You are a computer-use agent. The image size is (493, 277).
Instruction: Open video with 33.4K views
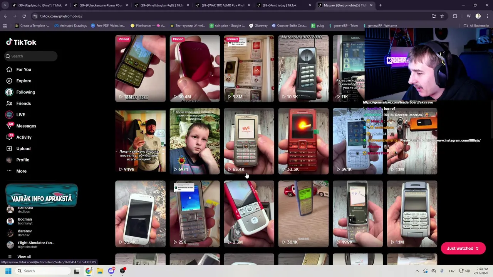140,214
